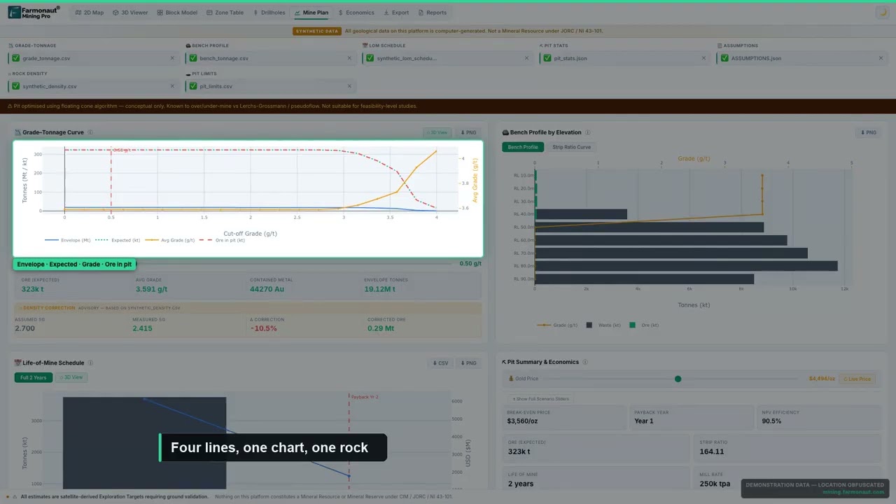Select the Bench Profile view button

pos(523,147)
